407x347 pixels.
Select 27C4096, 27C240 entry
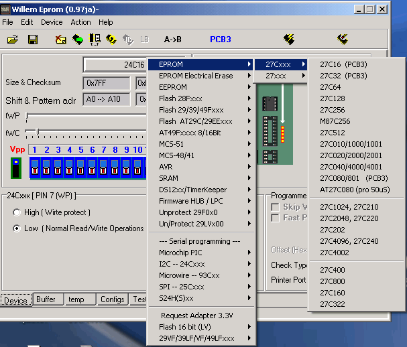(356, 241)
